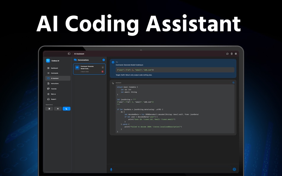The width and height of the screenshot is (282, 176).
Task: Open the history icon in the toolbar
Action: click(x=227, y=54)
